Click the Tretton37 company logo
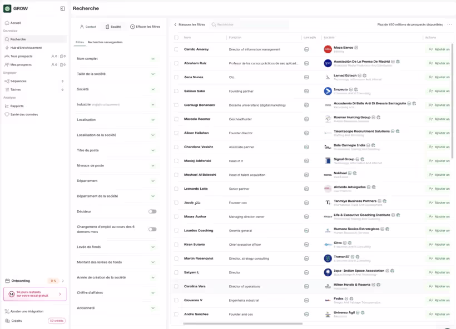Screen dimensions: 456x329 [328, 258]
